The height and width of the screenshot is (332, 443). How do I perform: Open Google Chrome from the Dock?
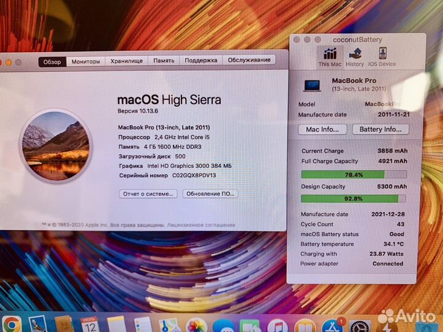[12, 325]
